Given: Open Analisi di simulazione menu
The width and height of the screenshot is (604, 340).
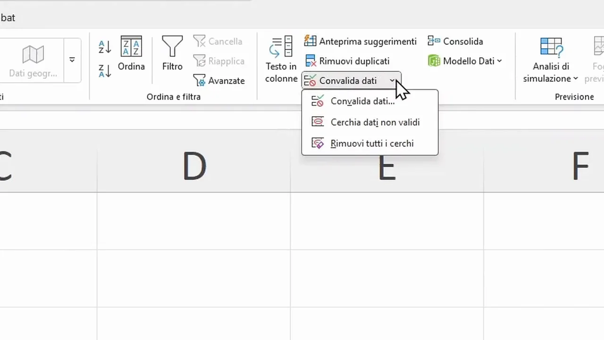Looking at the screenshot, I should [551, 60].
